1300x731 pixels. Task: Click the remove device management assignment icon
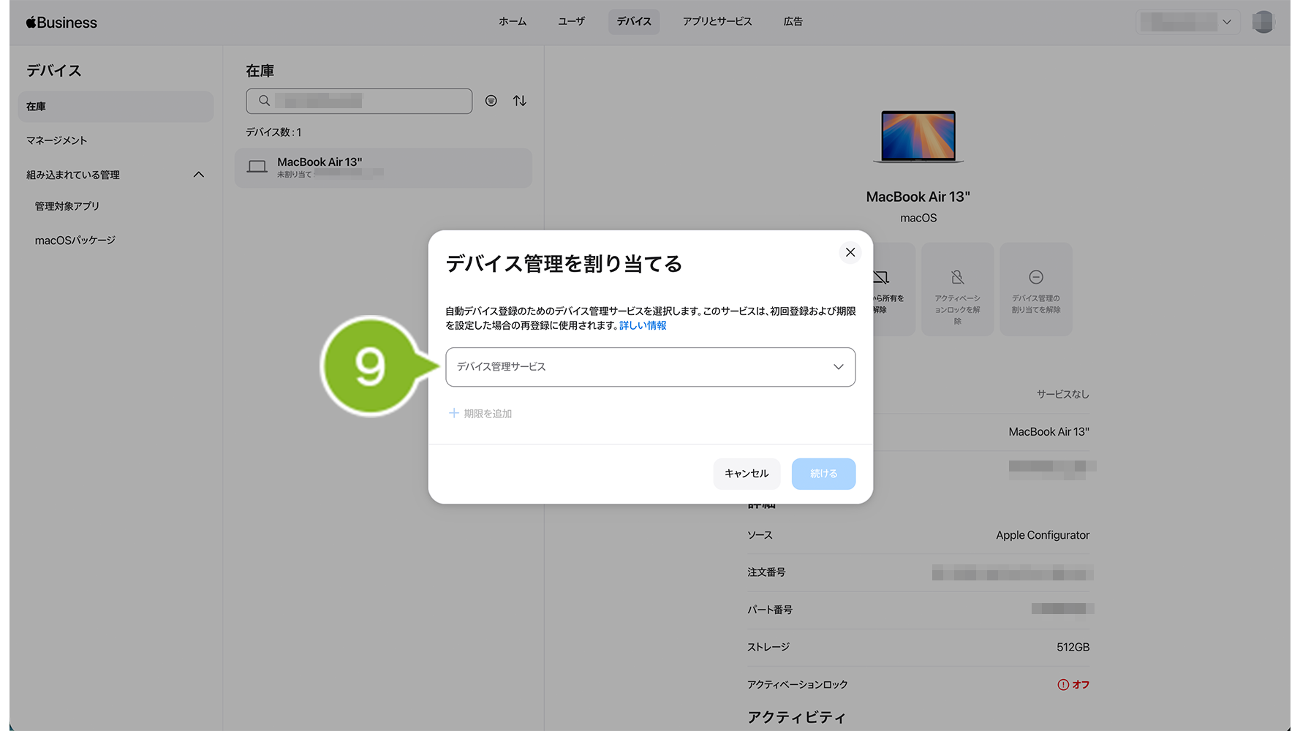(x=1035, y=278)
